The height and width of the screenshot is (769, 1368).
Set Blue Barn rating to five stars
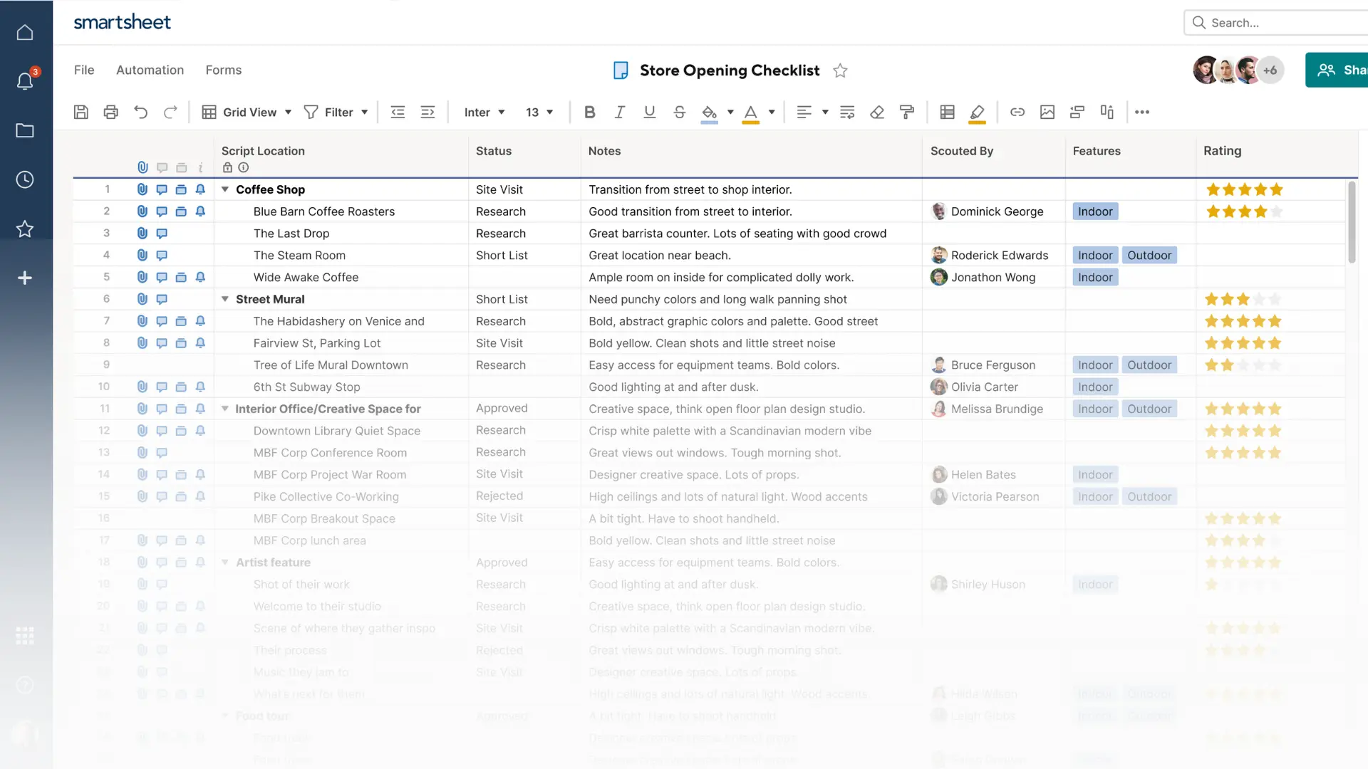1276,211
